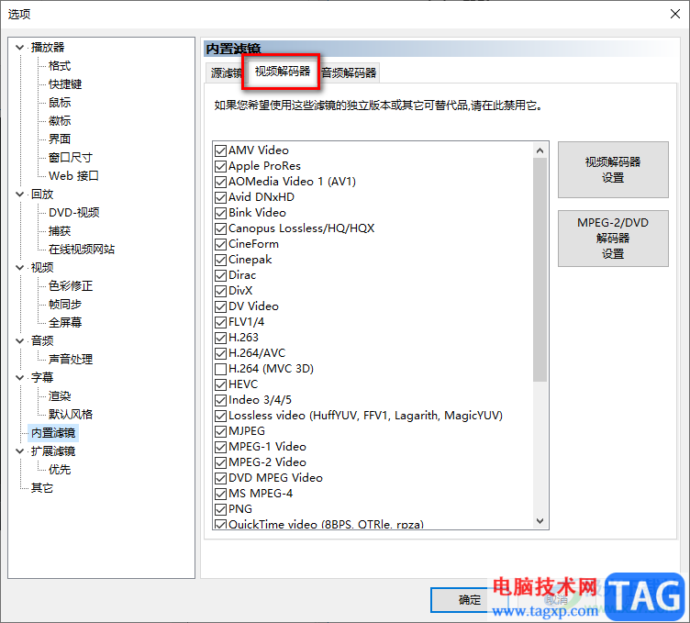
Task: Enable the H.264 (MVC 3D) checkbox
Action: pos(220,369)
